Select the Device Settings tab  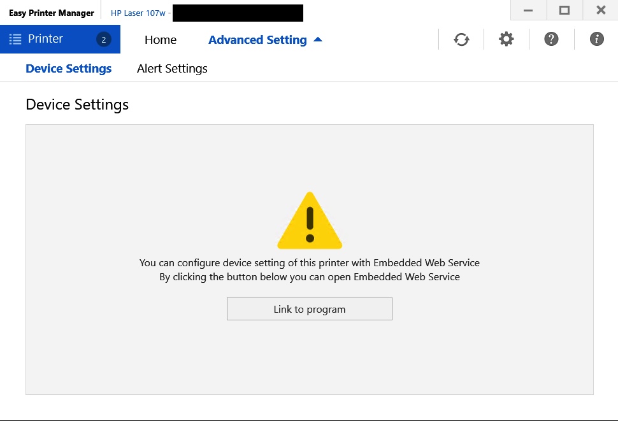pyautogui.click(x=69, y=69)
